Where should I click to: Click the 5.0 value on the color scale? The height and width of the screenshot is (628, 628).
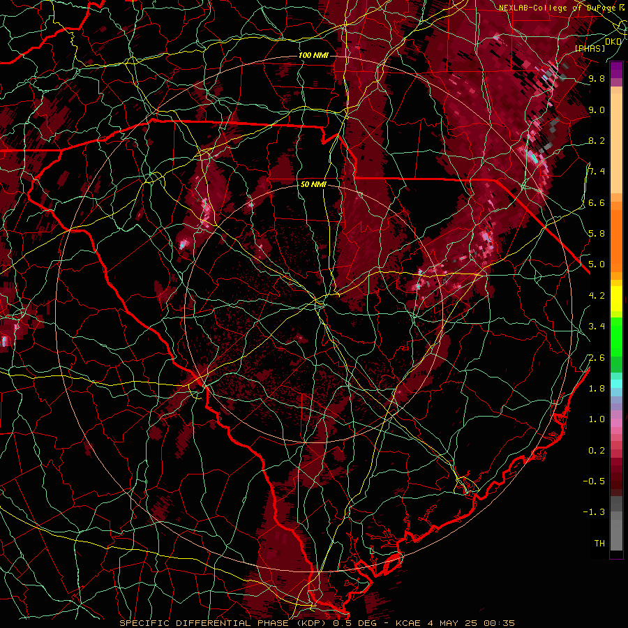597,264
